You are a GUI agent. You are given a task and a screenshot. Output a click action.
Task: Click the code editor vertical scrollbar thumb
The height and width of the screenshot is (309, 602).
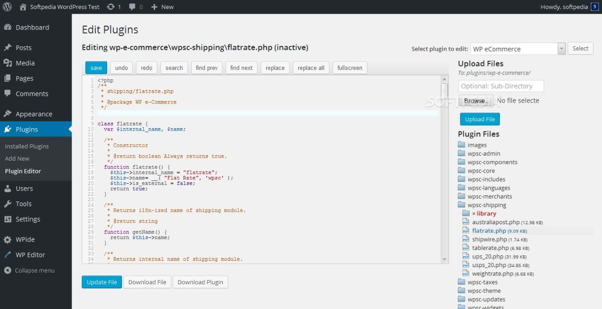(x=444, y=92)
